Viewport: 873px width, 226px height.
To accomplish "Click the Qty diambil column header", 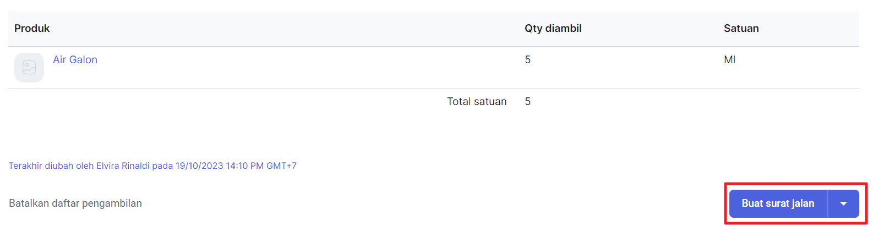I will [553, 29].
